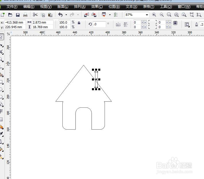This screenshot has height=179, width=204.
Task: Open wrap paragraph text flyout
Action: pyautogui.click(x=187, y=24)
